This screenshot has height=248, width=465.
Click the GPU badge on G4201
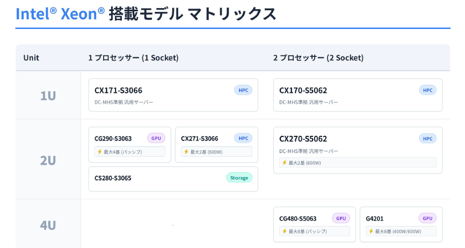(x=427, y=218)
